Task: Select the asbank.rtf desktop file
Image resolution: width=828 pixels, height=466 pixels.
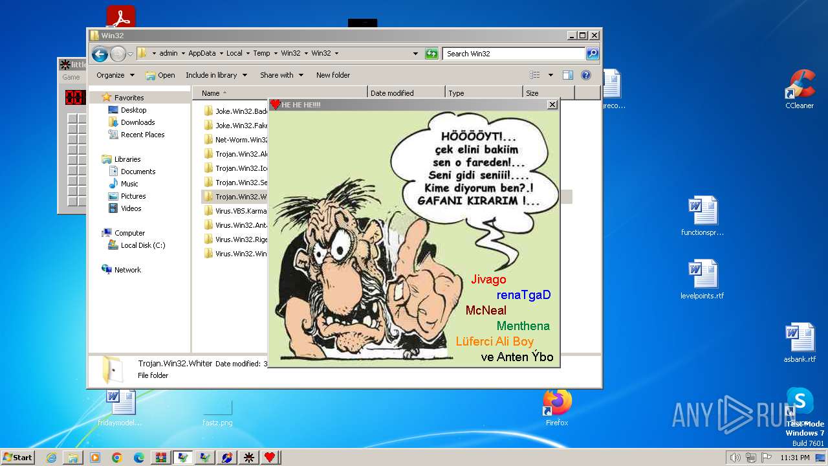Action: [x=800, y=343]
